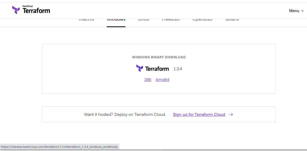Download the Amd64 Windows binary
307x151 pixels.
pyautogui.click(x=162, y=80)
